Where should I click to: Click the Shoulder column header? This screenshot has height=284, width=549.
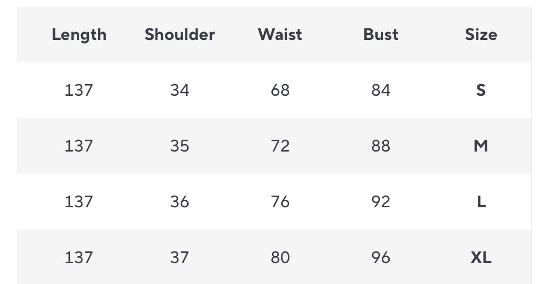[x=180, y=35]
